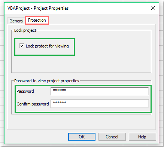Select the Protection tab

point(37,20)
